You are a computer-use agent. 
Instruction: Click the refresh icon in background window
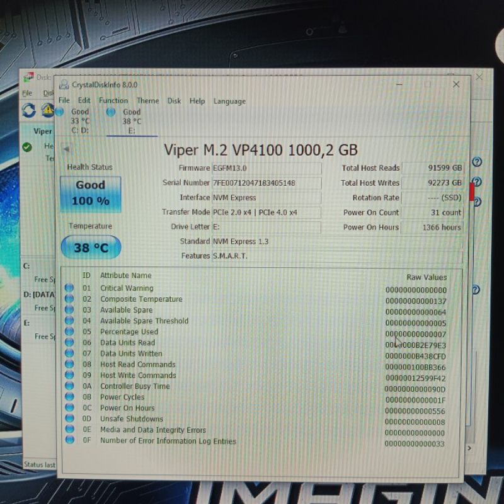click(29, 110)
